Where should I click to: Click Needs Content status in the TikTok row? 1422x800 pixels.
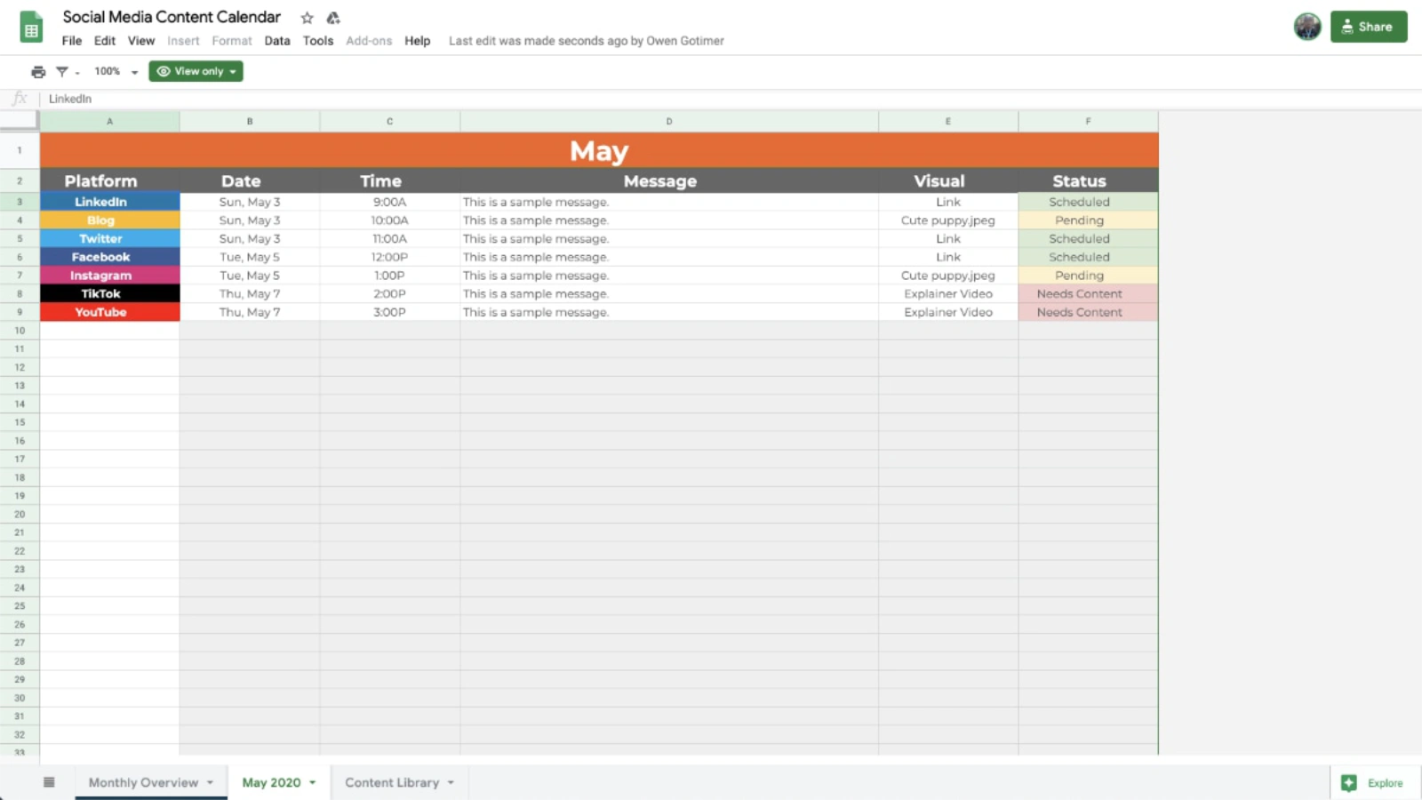point(1088,293)
